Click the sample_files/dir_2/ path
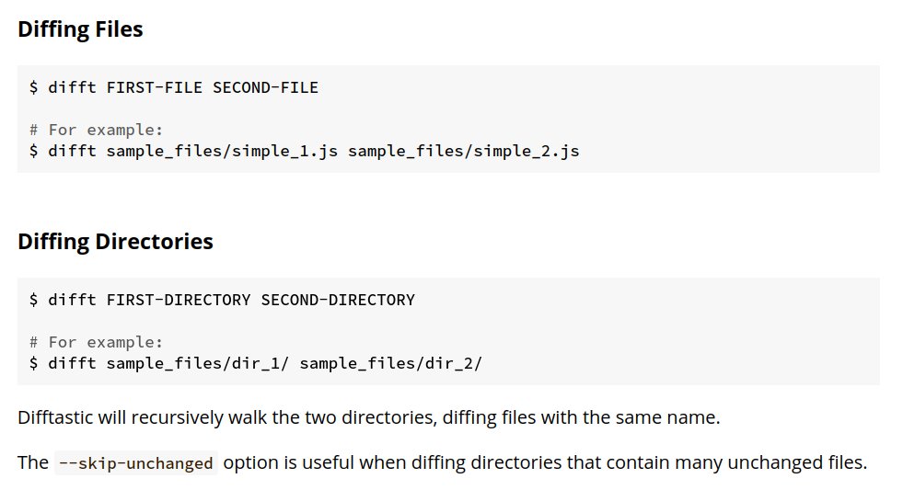Image resolution: width=903 pixels, height=490 pixels. 391,362
